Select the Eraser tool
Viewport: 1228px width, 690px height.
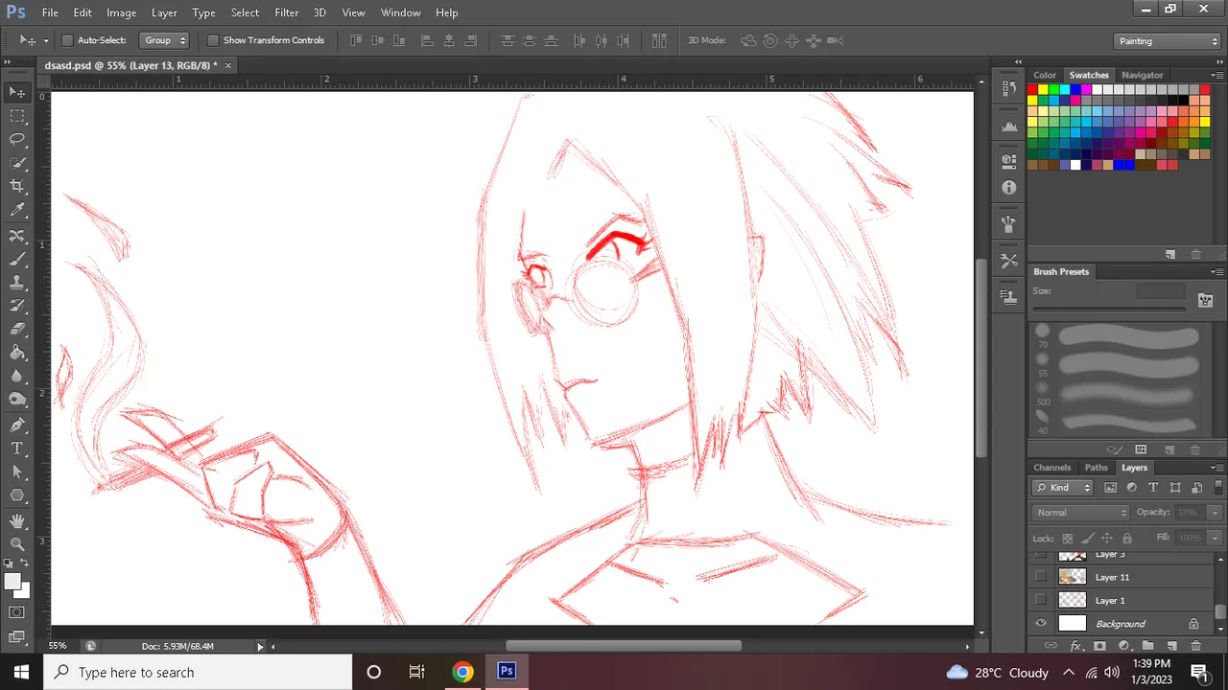pos(17,330)
